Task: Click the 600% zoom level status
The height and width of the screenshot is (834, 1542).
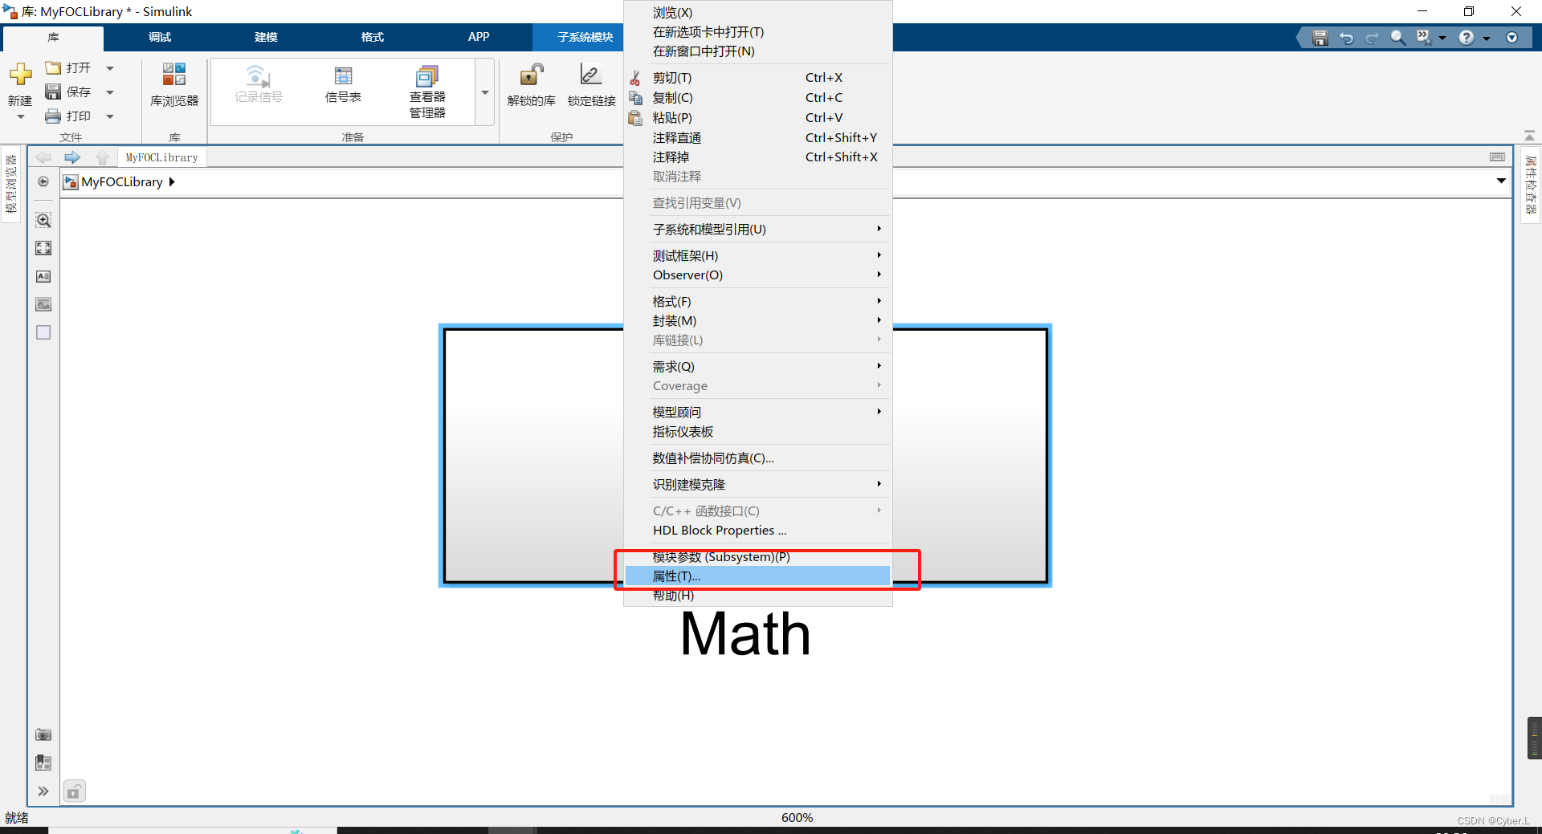Action: (797, 817)
